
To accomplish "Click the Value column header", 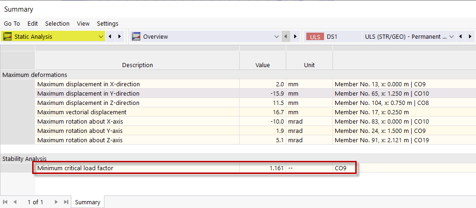I will (262, 65).
